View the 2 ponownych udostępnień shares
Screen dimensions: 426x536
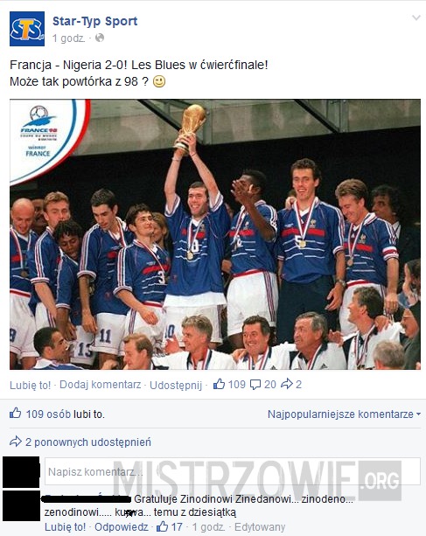point(87,442)
